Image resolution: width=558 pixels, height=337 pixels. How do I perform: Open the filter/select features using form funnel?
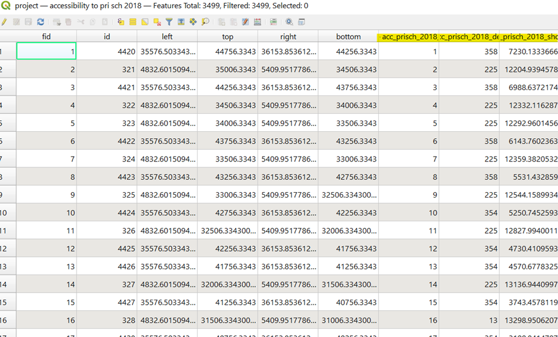[169, 22]
